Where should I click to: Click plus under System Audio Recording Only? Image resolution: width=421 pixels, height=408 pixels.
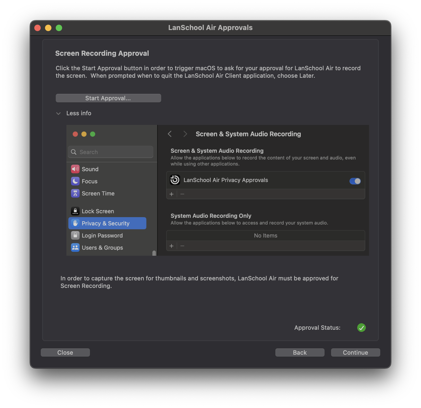pyautogui.click(x=172, y=246)
